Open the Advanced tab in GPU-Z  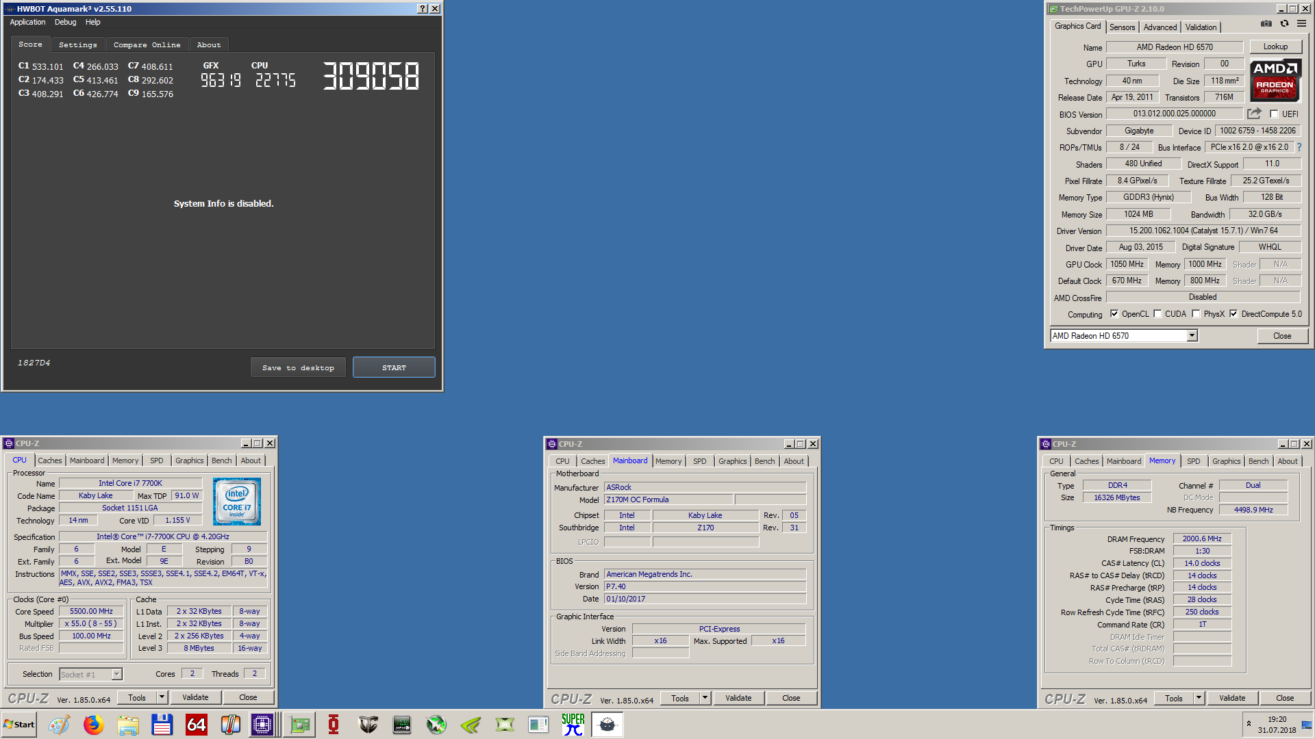[x=1160, y=27]
